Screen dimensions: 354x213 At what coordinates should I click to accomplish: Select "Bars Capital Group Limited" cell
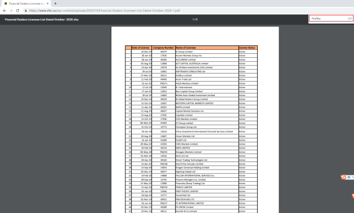tap(207, 91)
